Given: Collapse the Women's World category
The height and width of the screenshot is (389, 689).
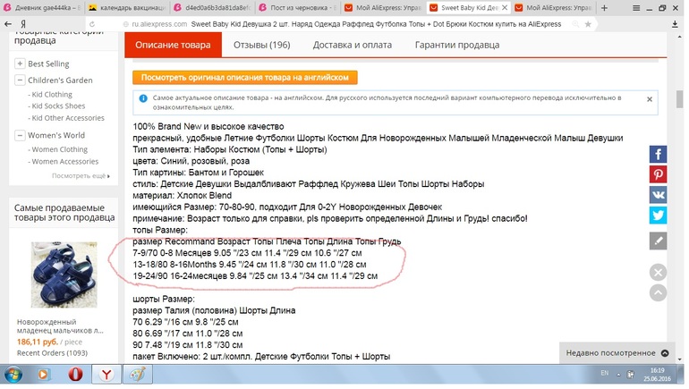Looking at the screenshot, I should point(20,136).
